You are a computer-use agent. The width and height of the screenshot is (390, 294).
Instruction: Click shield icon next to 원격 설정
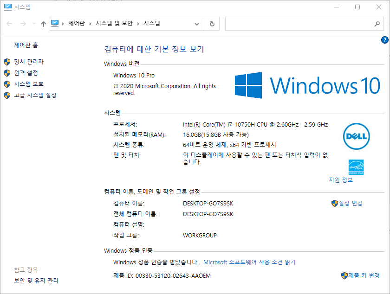click(7, 73)
